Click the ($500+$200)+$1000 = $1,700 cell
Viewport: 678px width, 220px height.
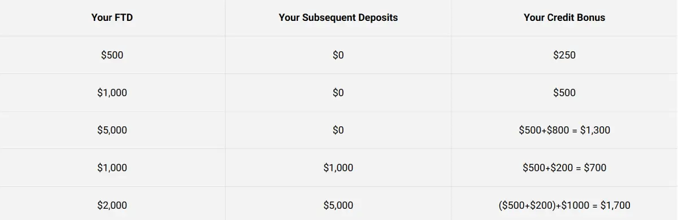tap(564, 205)
